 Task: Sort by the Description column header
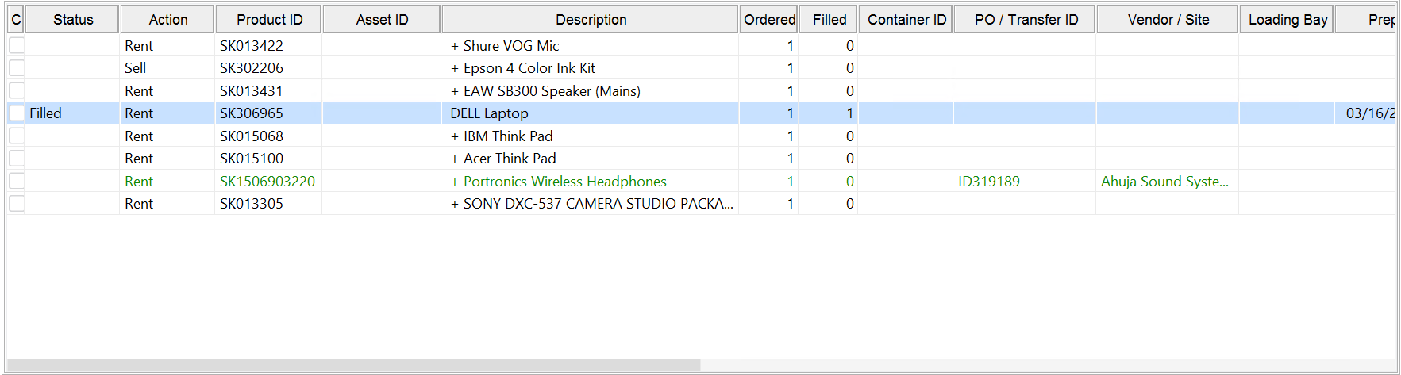pos(591,20)
